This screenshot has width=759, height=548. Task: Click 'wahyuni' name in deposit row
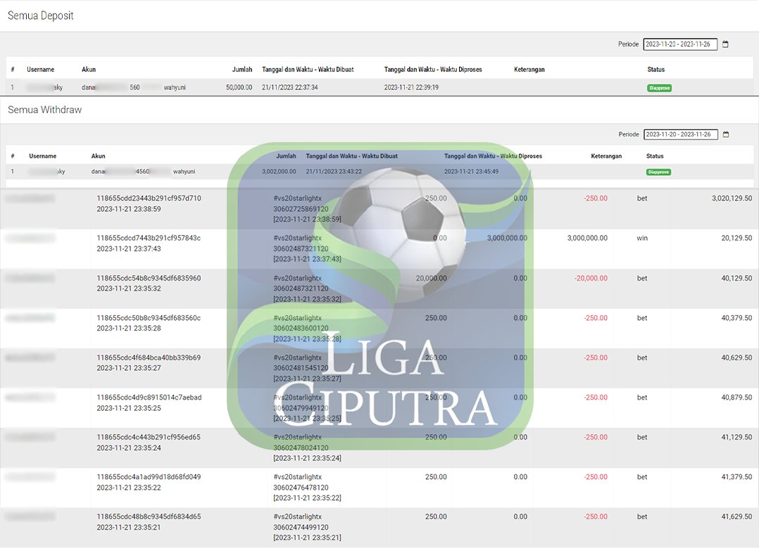pyautogui.click(x=175, y=87)
